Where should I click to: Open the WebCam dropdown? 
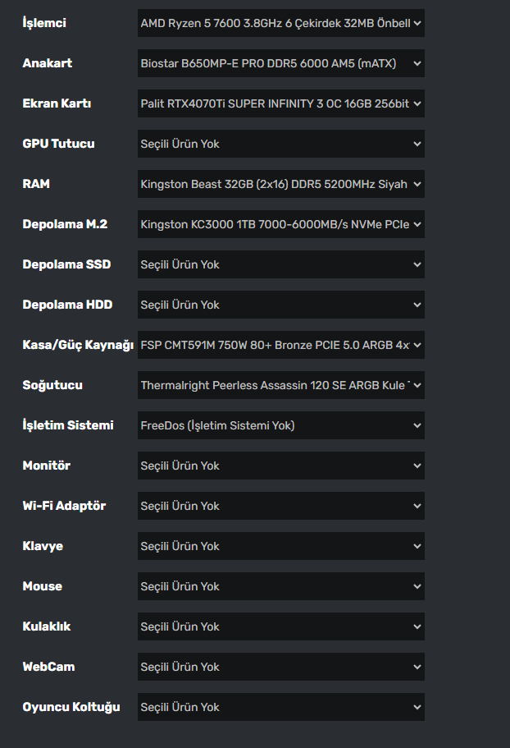pos(280,667)
